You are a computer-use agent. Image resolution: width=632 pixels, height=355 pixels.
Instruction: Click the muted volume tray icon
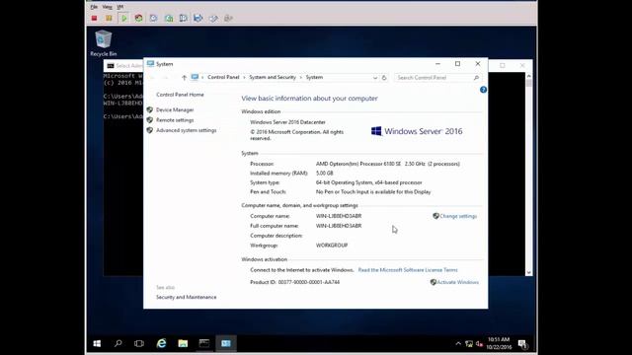[479, 344]
